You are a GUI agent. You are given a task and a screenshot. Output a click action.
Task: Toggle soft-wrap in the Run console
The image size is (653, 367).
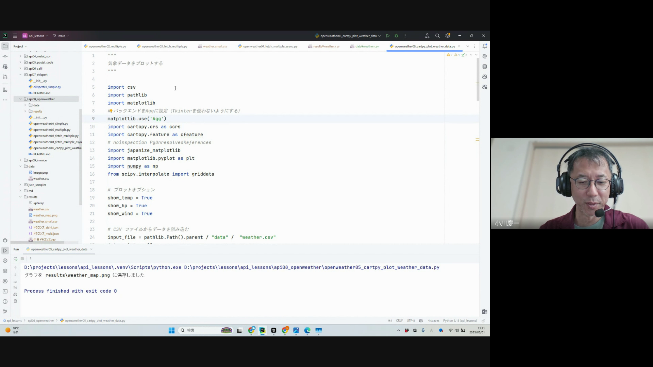(x=15, y=281)
